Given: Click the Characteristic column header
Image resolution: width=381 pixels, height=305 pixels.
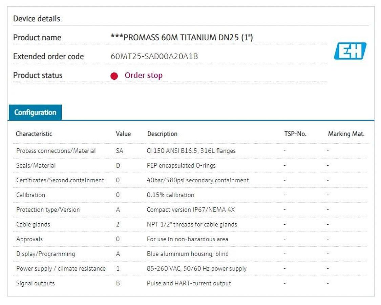Looking at the screenshot, I should 34,134.
